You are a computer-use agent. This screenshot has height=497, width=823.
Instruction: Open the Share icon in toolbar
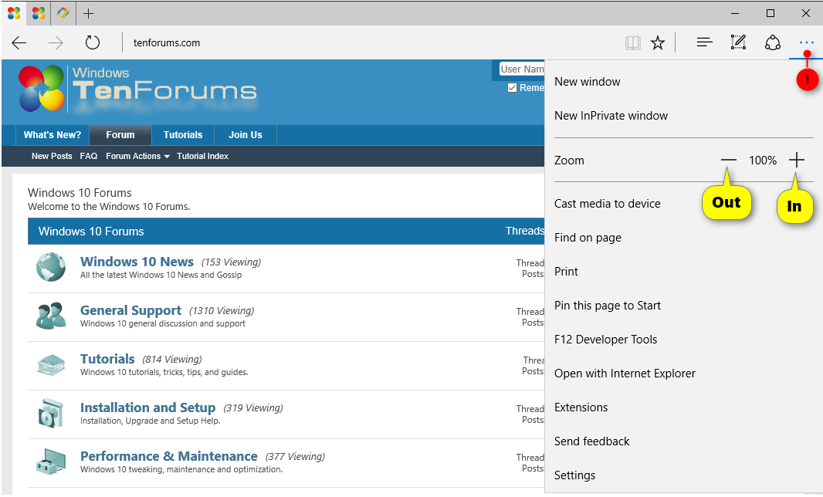[773, 42]
